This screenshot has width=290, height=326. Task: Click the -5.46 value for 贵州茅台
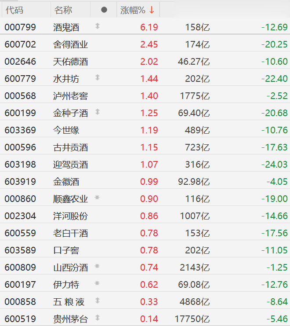[277, 319]
